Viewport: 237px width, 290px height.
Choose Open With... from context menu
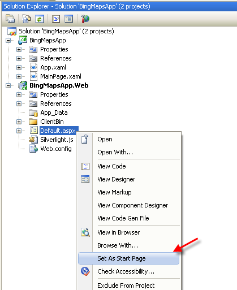tap(129, 152)
